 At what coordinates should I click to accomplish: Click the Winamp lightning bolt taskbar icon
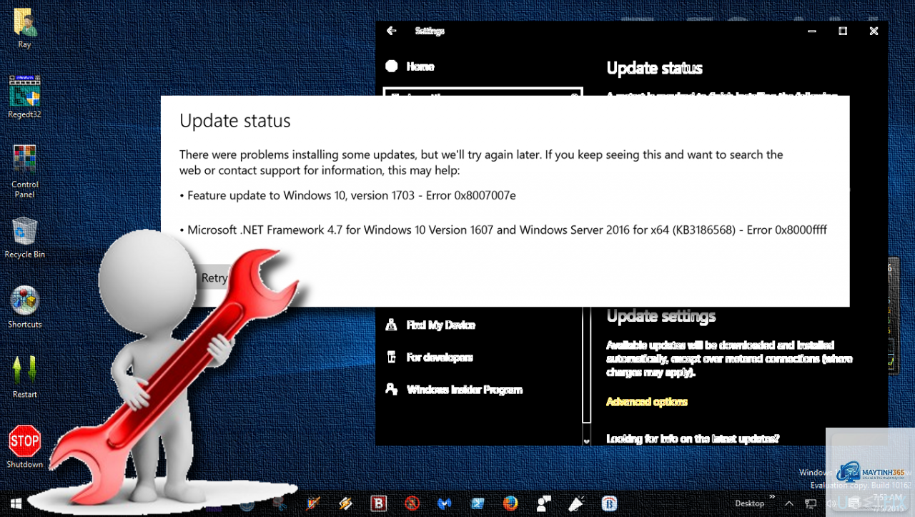click(x=345, y=503)
